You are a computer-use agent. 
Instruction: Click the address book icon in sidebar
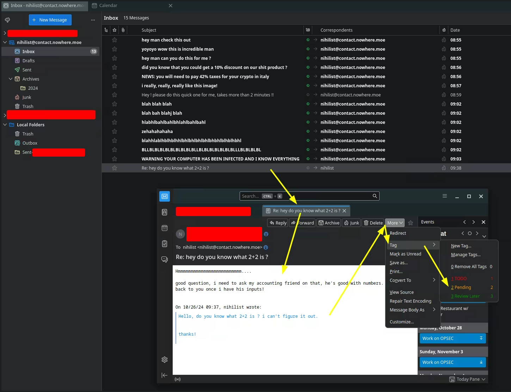(x=165, y=212)
